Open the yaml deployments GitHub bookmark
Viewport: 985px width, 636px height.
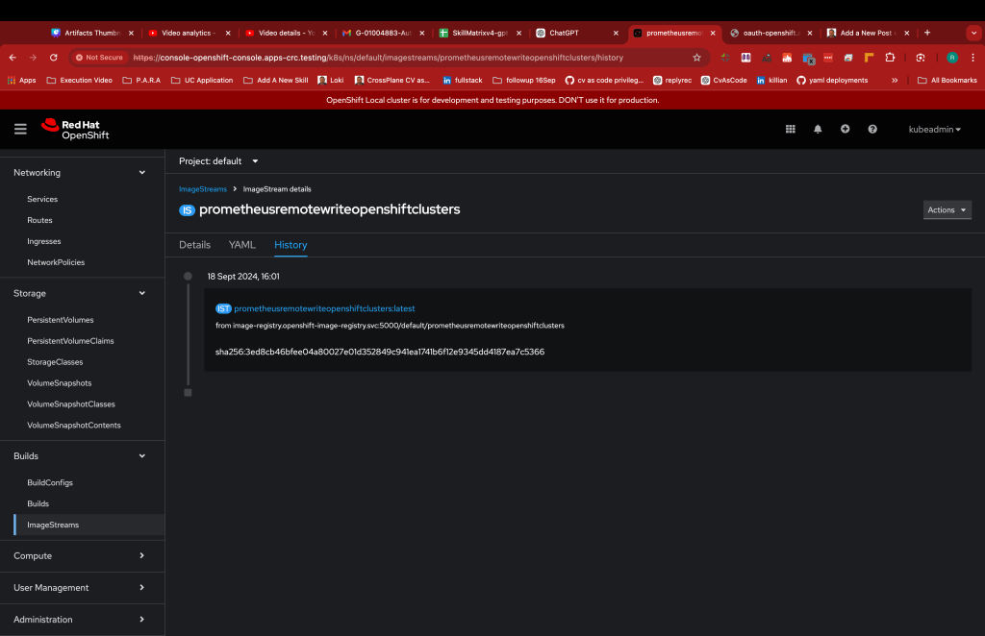(x=832, y=81)
